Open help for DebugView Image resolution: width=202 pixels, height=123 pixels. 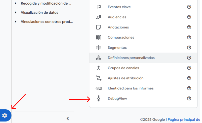[189, 98]
